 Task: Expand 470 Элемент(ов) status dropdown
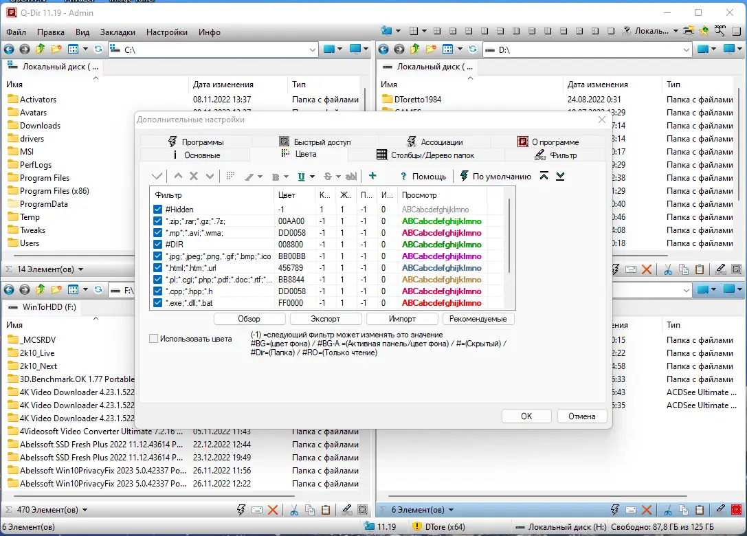click(85, 511)
